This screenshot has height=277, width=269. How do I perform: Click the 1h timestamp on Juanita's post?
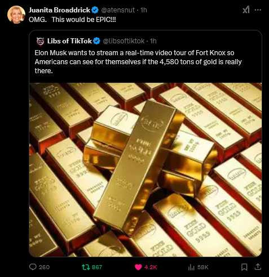[x=144, y=10]
